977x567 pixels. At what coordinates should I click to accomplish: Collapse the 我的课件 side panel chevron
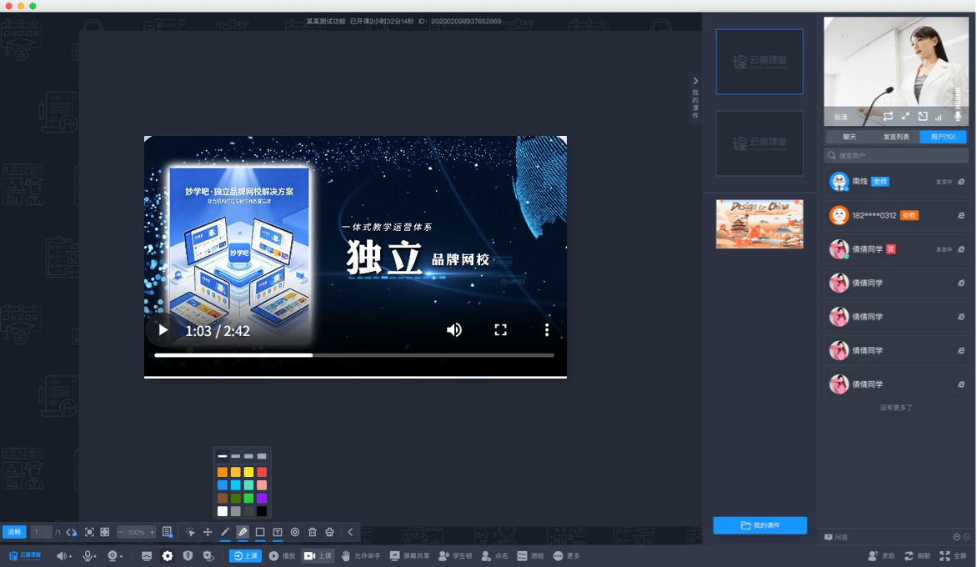click(x=695, y=81)
